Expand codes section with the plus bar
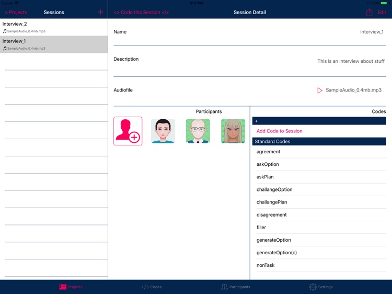392x294 pixels. tap(319, 121)
